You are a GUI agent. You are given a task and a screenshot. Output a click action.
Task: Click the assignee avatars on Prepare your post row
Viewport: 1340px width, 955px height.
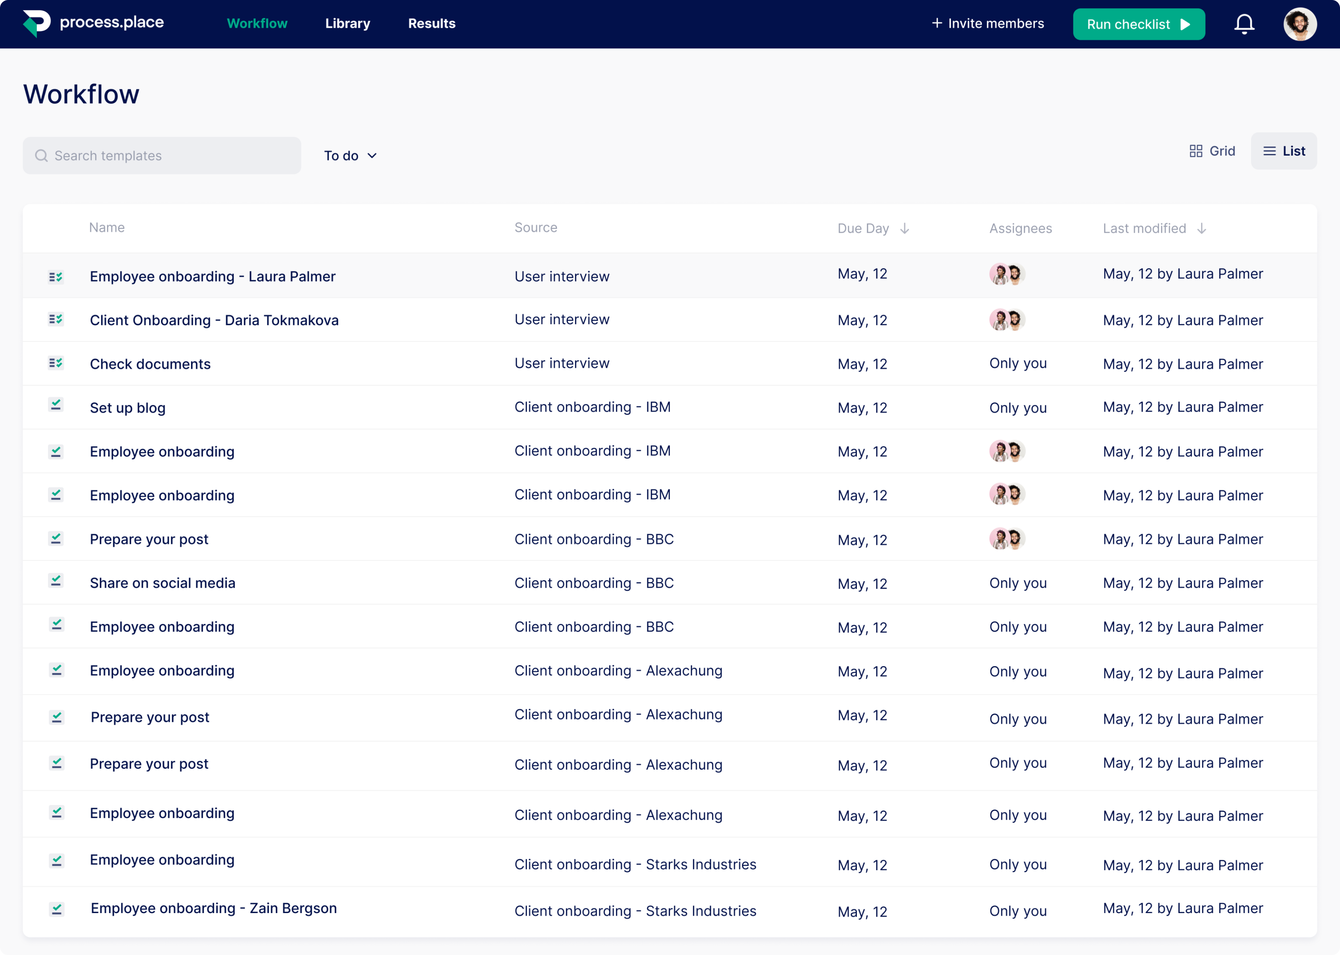pyautogui.click(x=1007, y=539)
